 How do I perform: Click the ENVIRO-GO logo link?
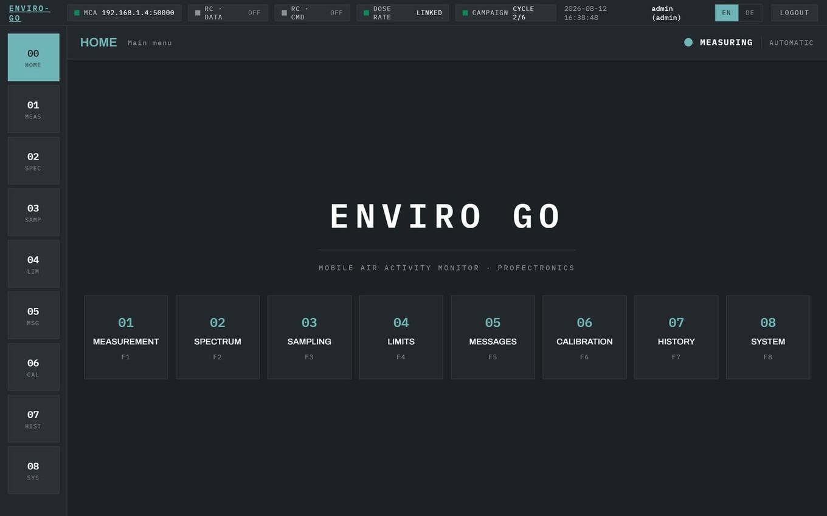tap(29, 13)
